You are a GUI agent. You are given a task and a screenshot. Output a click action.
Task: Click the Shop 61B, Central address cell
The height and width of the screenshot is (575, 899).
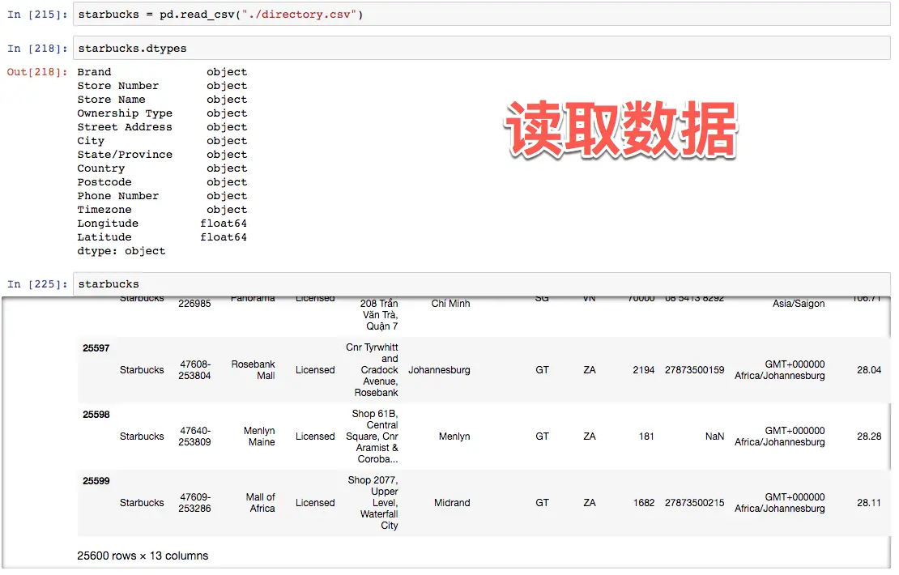pyautogui.click(x=372, y=437)
